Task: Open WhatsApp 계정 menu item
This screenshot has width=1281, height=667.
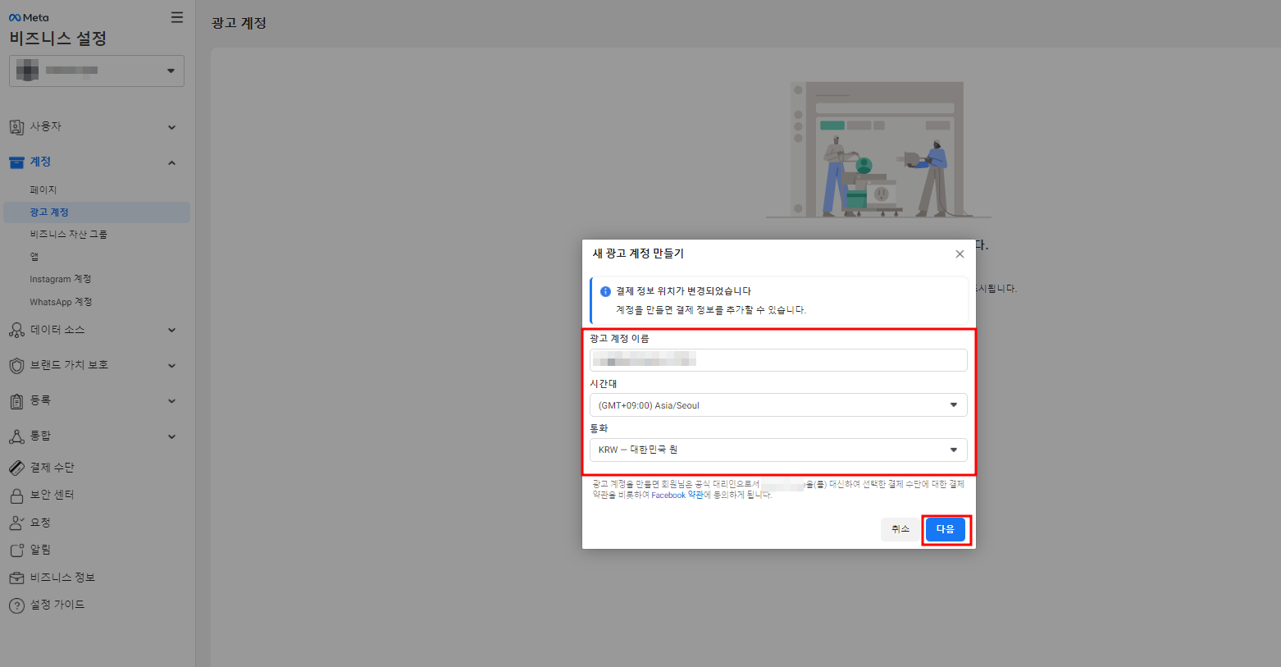Action: tap(61, 302)
